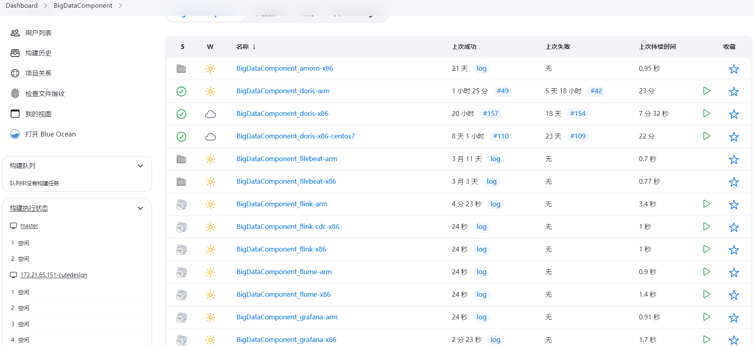Sort by the W weather column
This screenshot has height=346, width=754.
[210, 47]
